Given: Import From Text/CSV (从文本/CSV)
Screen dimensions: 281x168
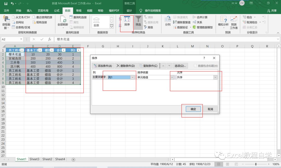Looking at the screenshot, I should click(x=21, y=17).
